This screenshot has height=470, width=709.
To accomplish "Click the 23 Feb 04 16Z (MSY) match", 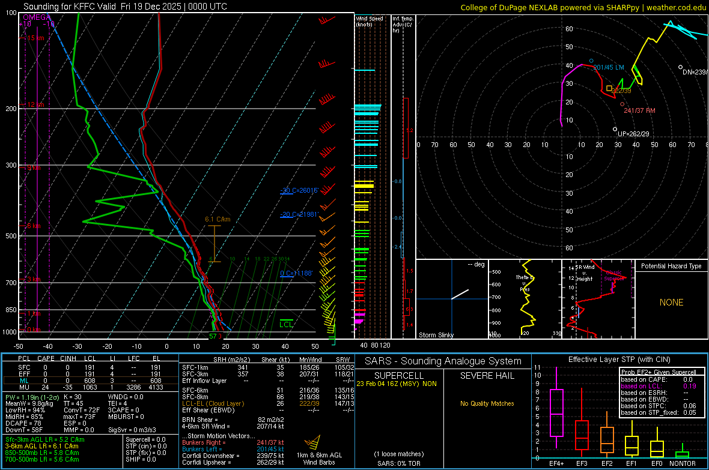I will [397, 384].
